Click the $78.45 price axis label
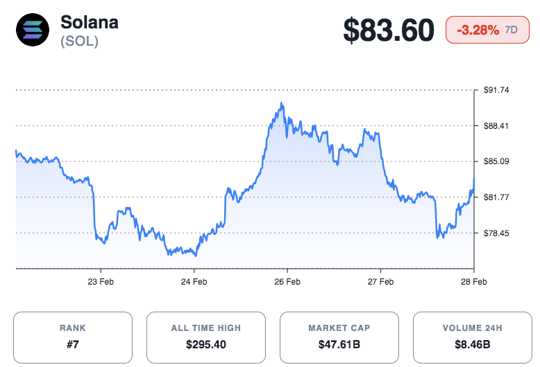The width and height of the screenshot is (540, 367). click(x=496, y=233)
